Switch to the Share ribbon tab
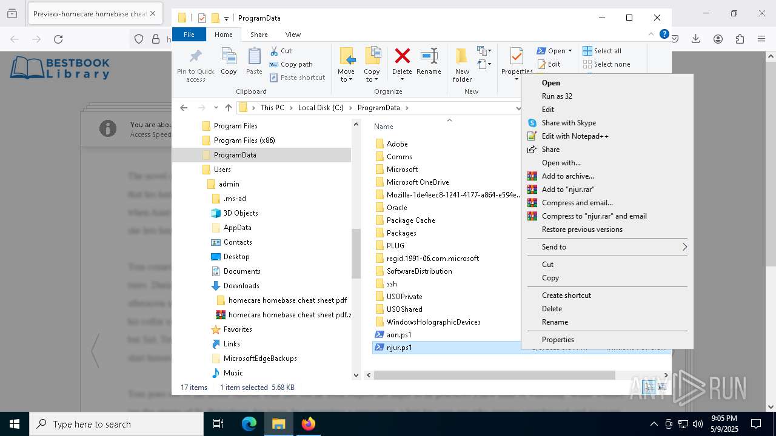This screenshot has height=436, width=776. tap(259, 35)
